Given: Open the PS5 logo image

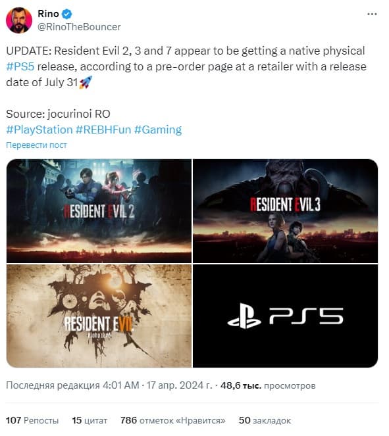Looking at the screenshot, I should (x=286, y=316).
